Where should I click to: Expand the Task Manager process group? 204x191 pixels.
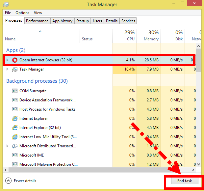[x=8, y=69]
